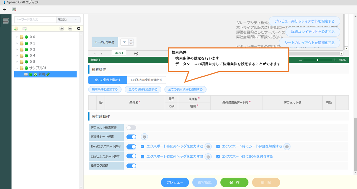357x189 pixels.
Task: Open gear settings next to 実行時シート保護 toggle
Action: pos(144,137)
